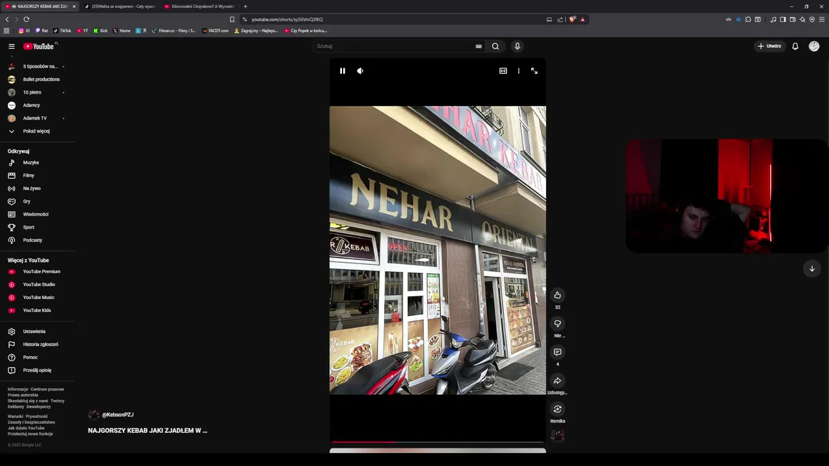
Task: Focus the Szukaj search field
Action: (x=394, y=46)
